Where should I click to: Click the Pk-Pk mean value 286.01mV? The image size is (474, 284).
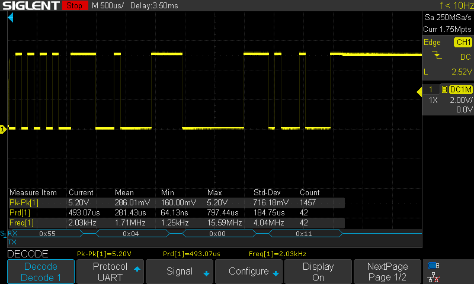[x=132, y=202]
